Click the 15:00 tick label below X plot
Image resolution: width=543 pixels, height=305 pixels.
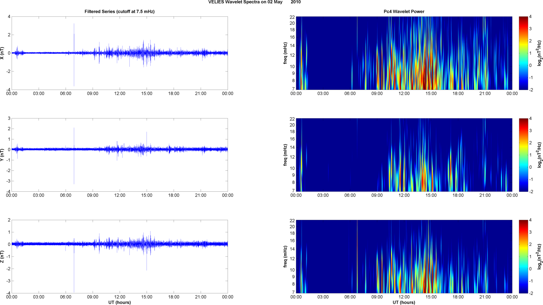coord(147,94)
